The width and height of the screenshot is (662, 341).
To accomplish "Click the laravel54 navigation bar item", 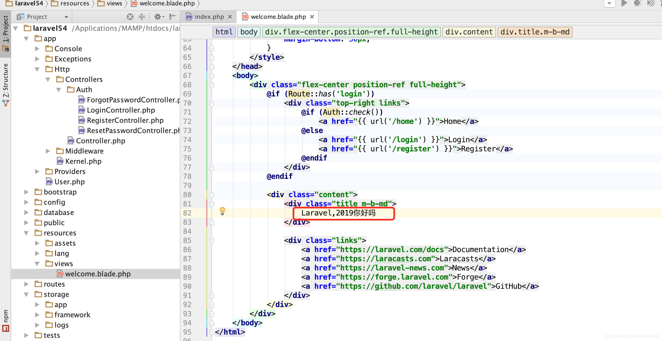I will 25,3.
